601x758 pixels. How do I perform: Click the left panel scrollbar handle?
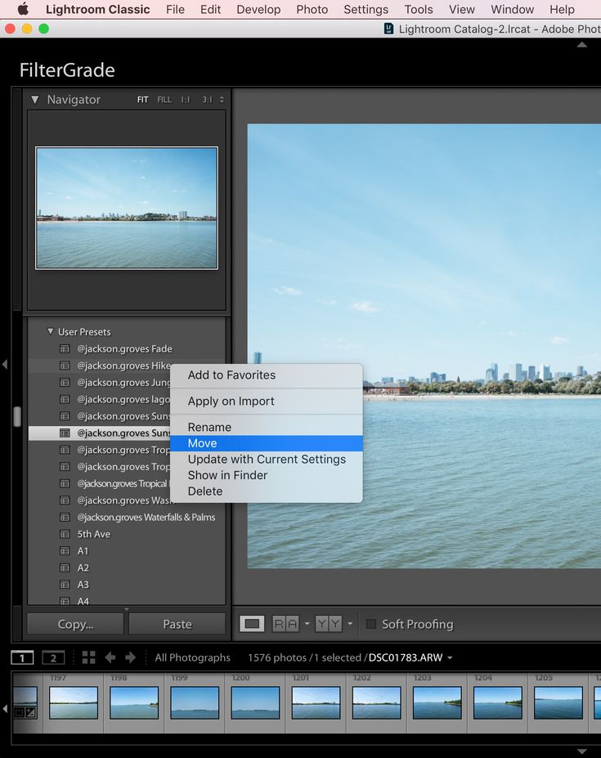pos(17,416)
